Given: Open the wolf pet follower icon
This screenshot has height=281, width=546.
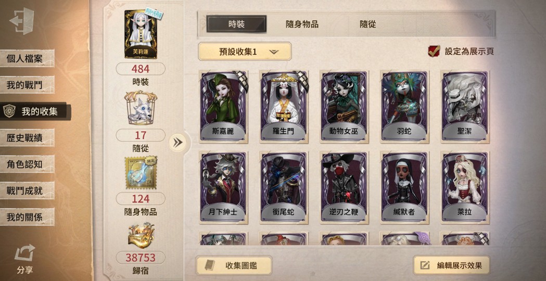Looking at the screenshot, I should (141, 109).
